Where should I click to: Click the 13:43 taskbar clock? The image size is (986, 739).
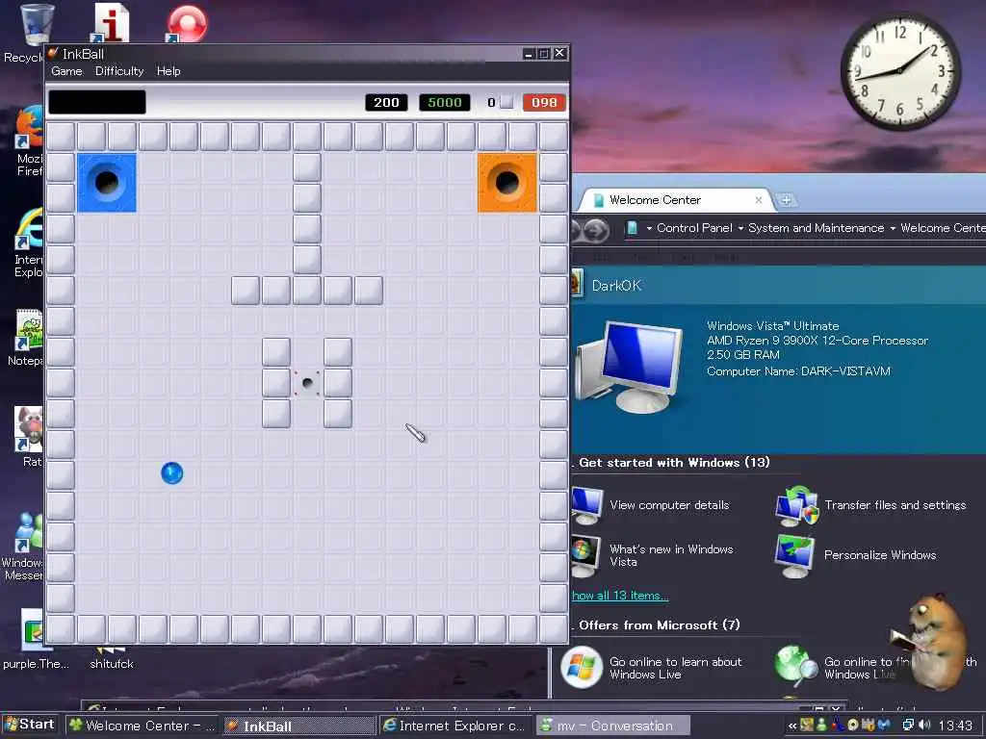point(954,726)
